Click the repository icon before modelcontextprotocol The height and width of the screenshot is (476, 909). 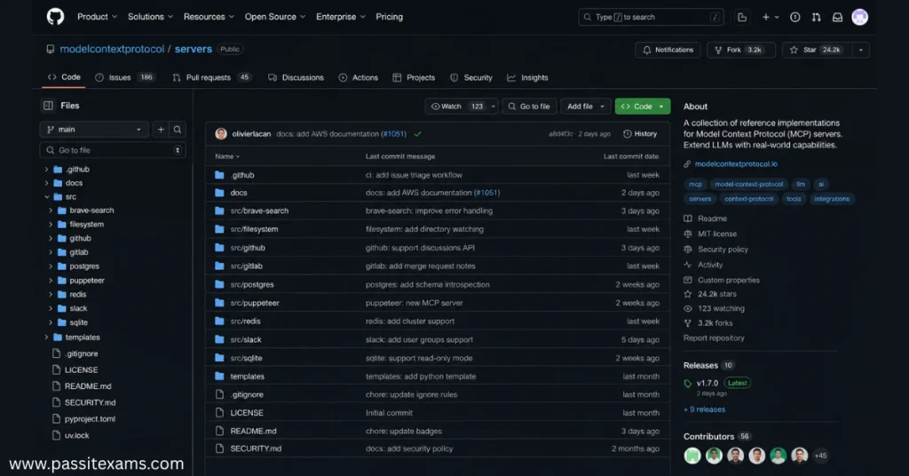(x=51, y=49)
